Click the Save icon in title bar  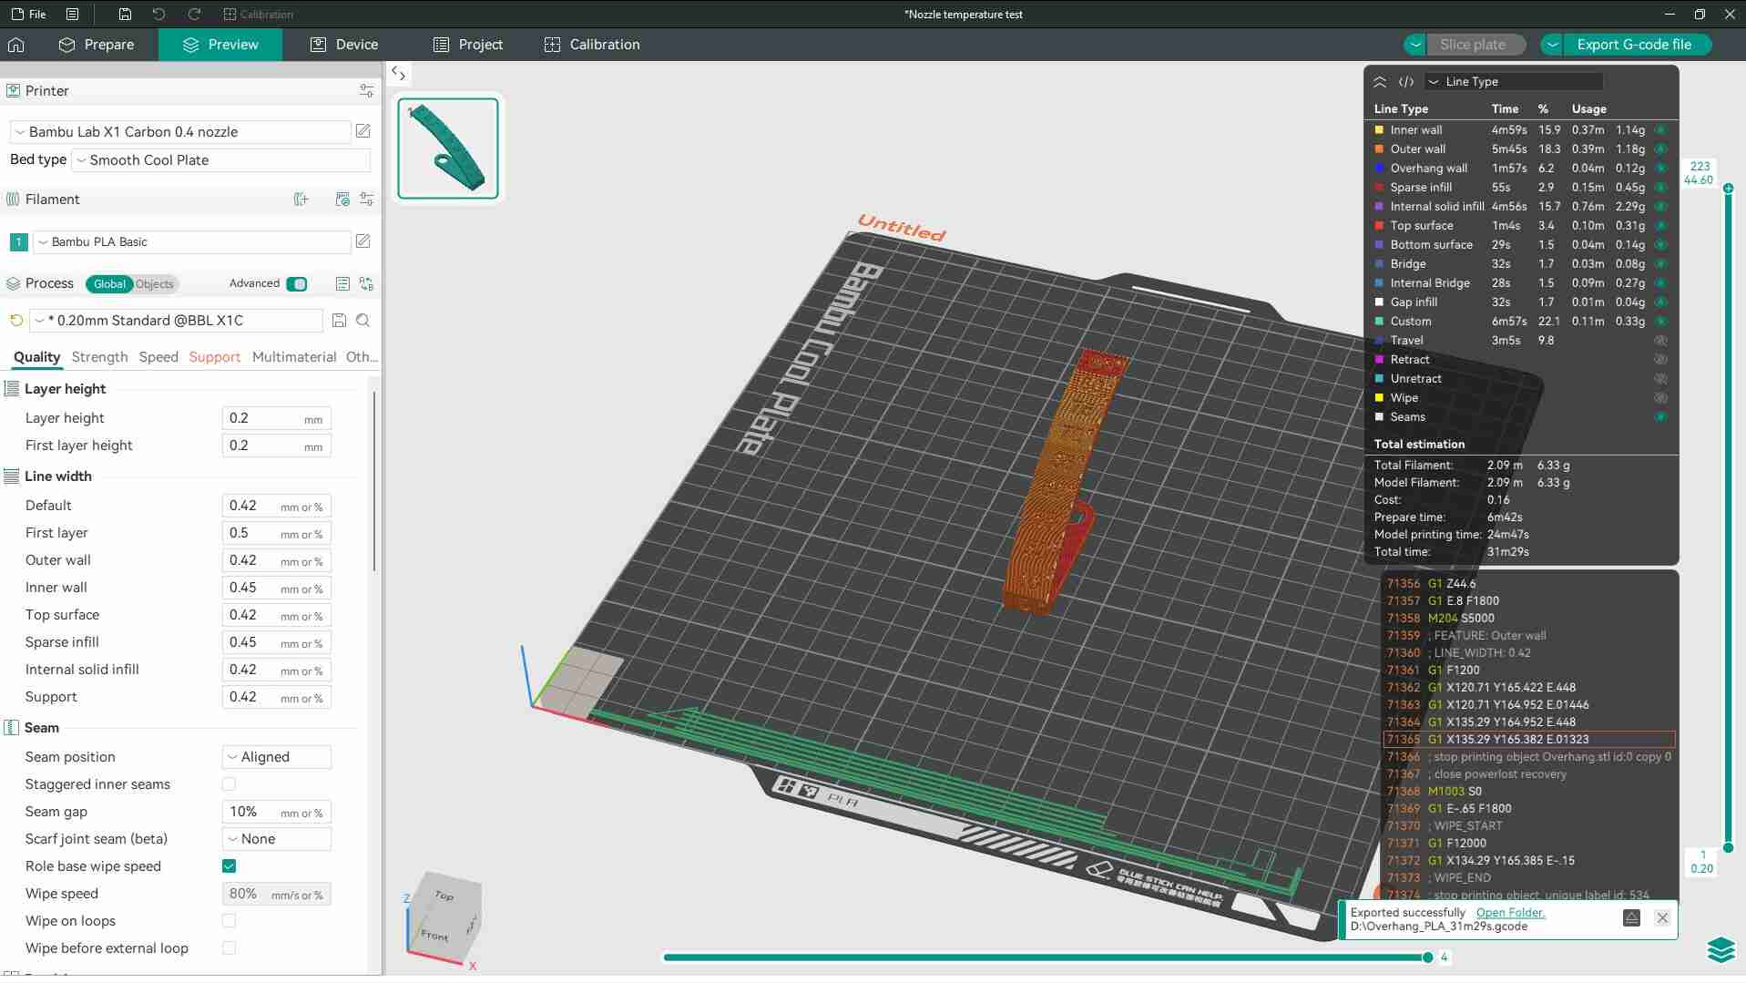click(x=125, y=15)
